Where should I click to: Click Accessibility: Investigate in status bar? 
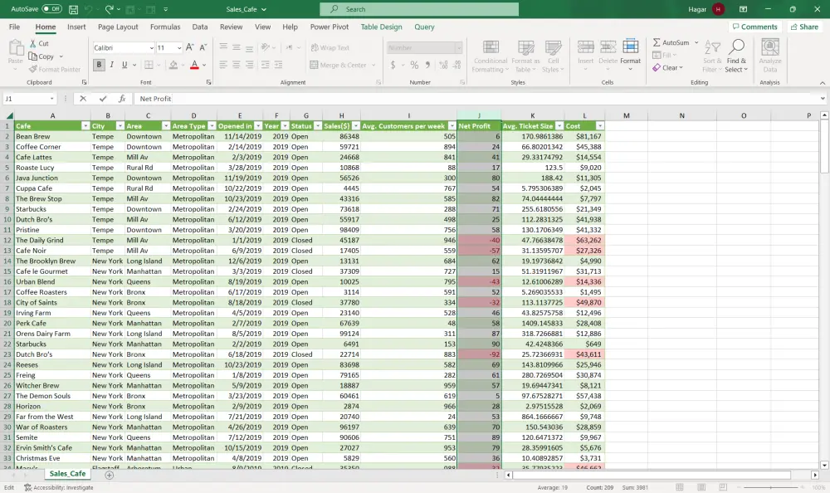pos(59,488)
